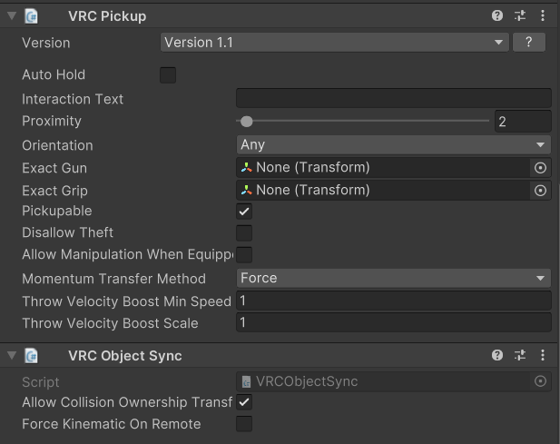
Task: Enable Force Kinematic On Remote
Action: point(244,424)
